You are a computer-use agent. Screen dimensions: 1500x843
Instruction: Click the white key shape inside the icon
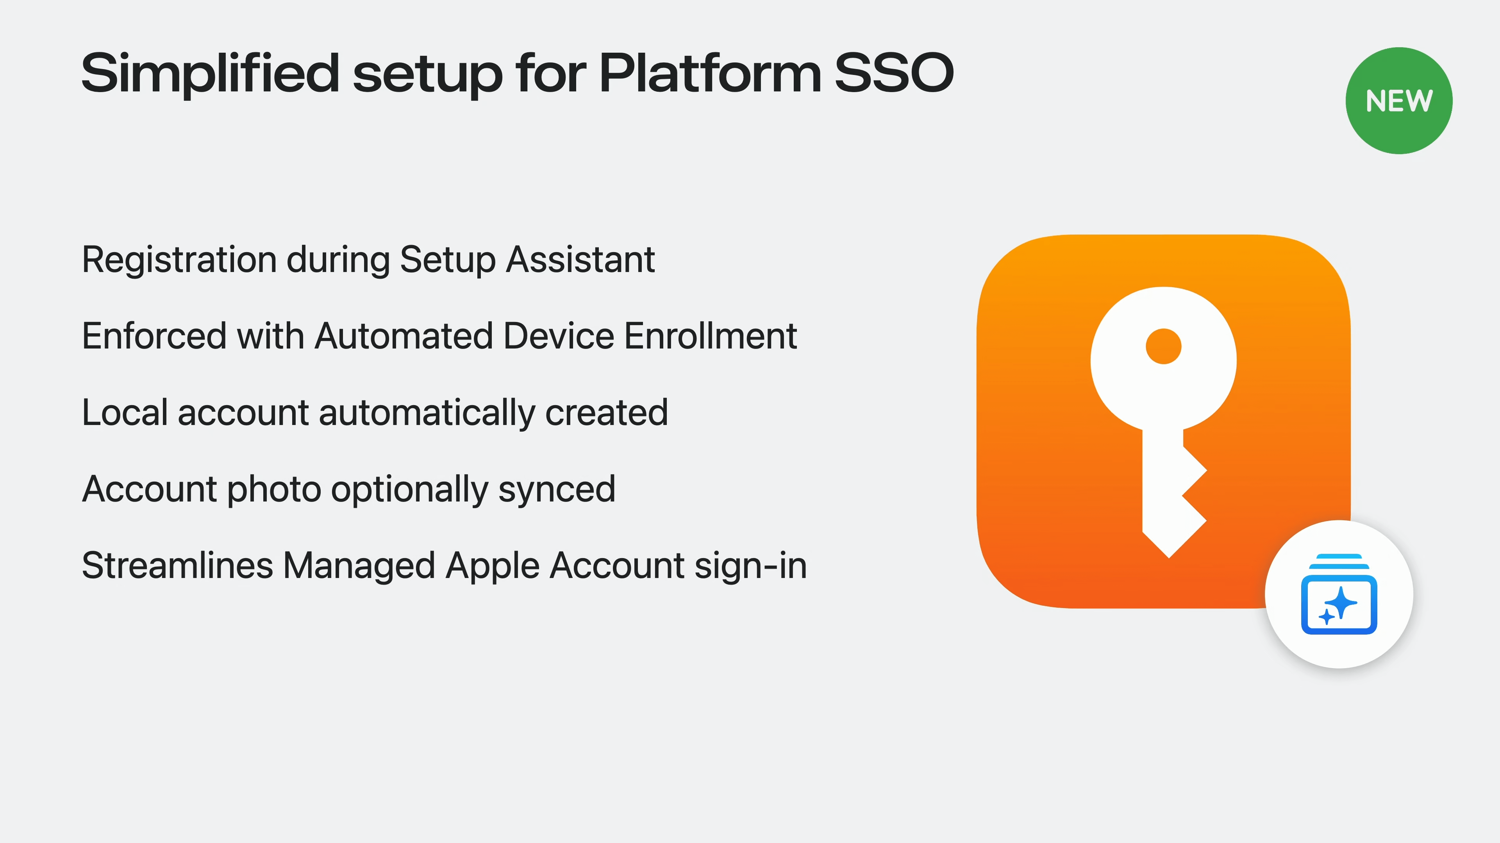click(1163, 422)
